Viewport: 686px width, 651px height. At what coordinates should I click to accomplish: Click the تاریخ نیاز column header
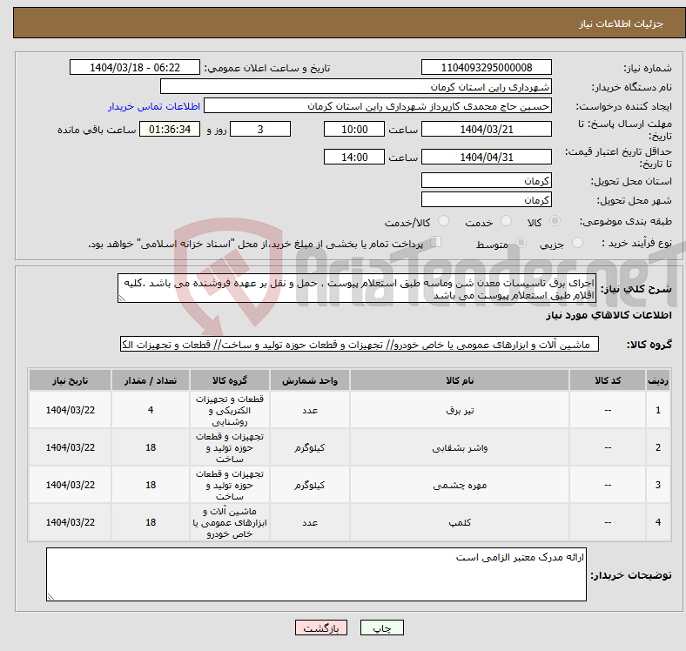[70, 380]
